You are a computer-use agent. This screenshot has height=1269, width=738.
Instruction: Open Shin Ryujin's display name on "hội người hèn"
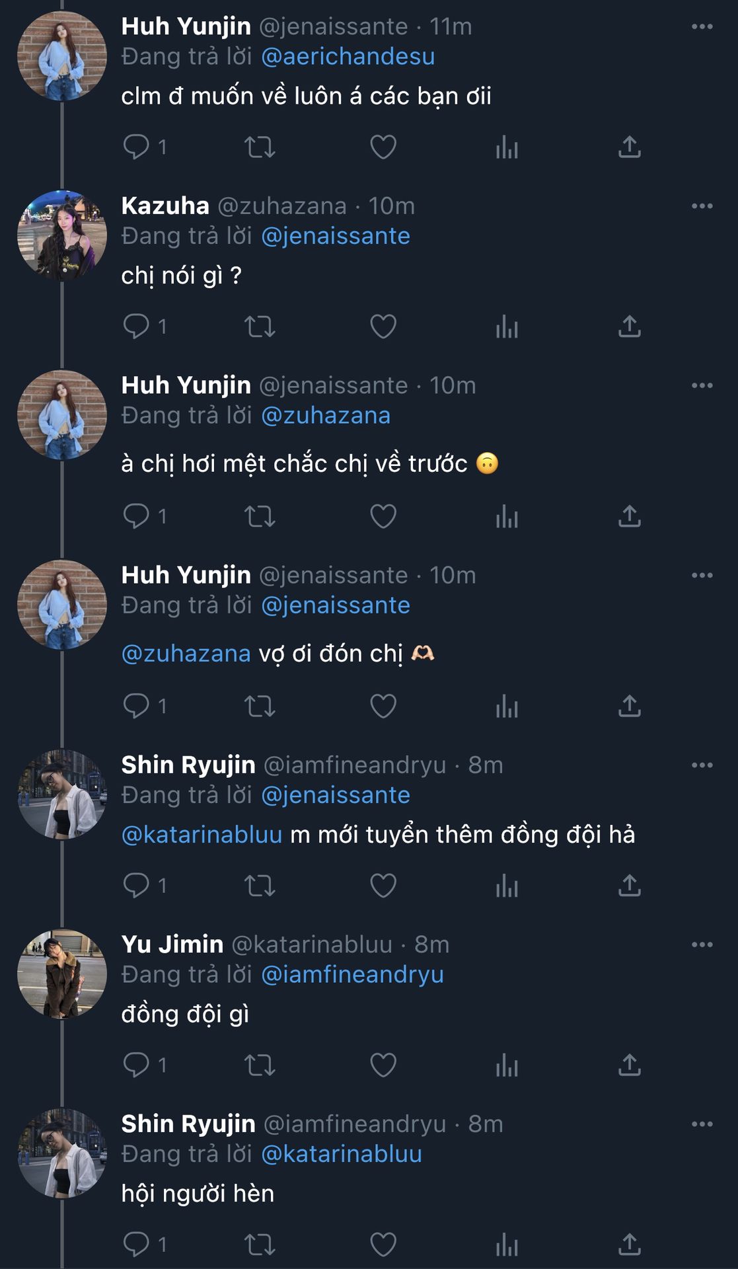coord(188,1124)
